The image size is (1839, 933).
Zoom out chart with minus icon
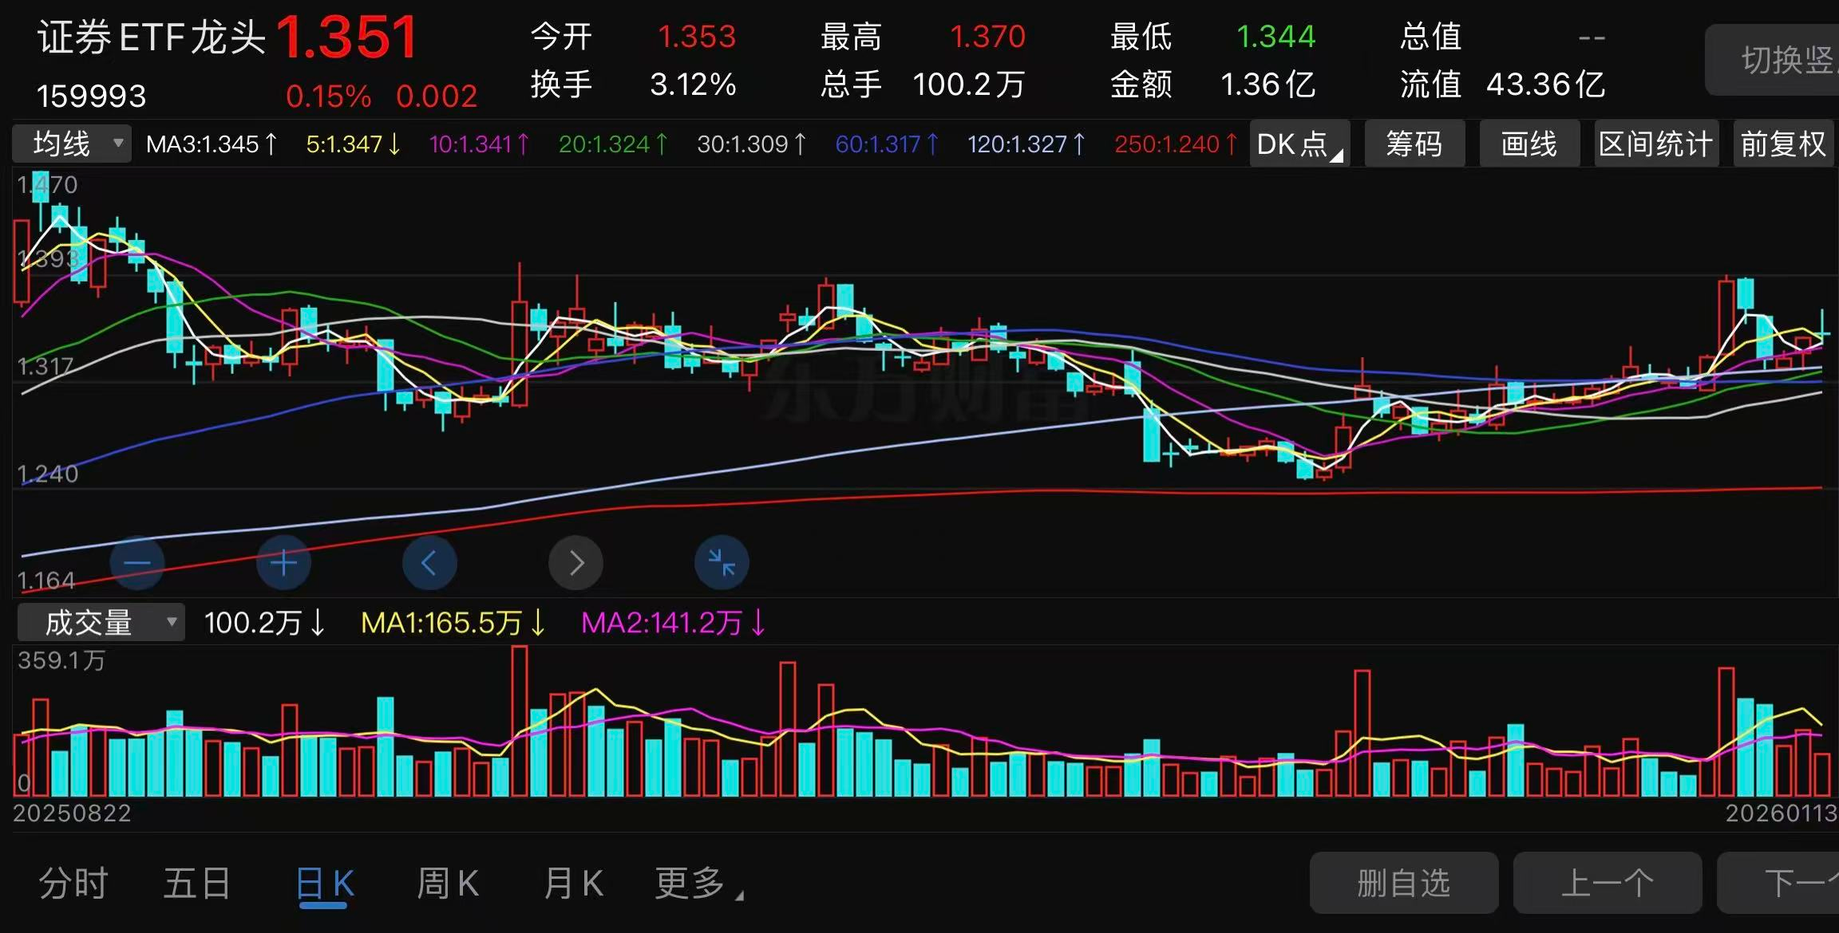(137, 563)
